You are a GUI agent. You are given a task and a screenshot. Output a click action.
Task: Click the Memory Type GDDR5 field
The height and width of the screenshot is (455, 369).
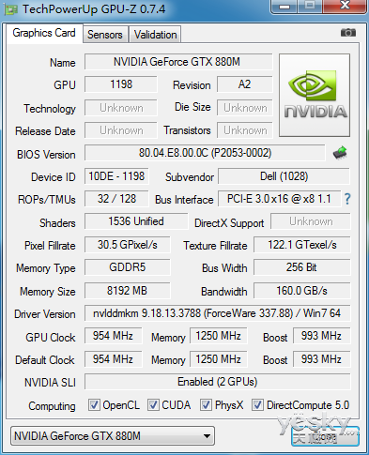pos(128,267)
